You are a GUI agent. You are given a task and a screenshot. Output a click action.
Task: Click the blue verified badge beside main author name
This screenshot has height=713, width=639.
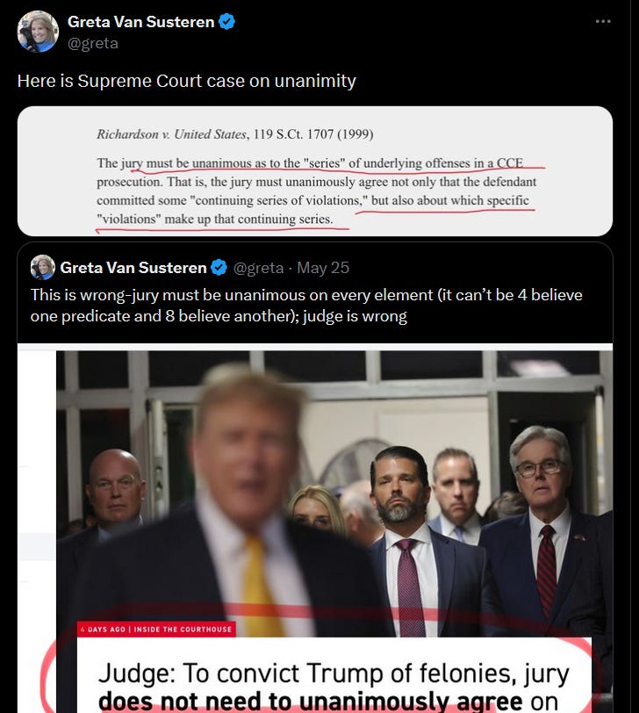point(226,22)
